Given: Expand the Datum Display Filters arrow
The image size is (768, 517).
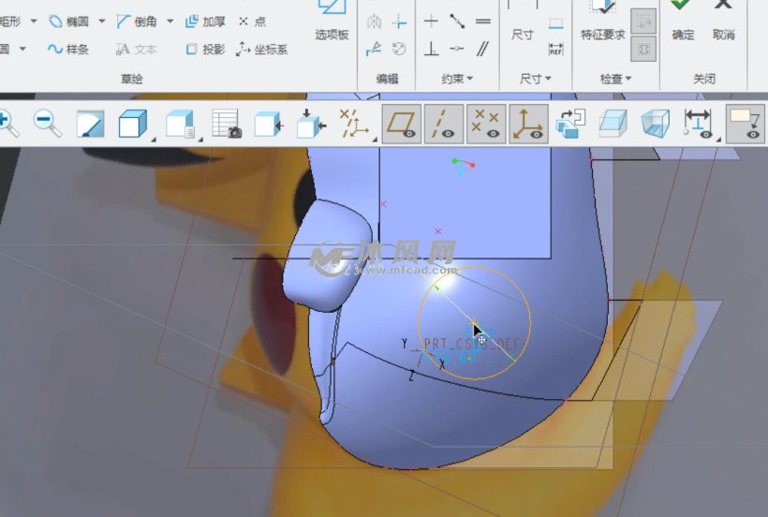Looking at the screenshot, I should click(x=375, y=140).
